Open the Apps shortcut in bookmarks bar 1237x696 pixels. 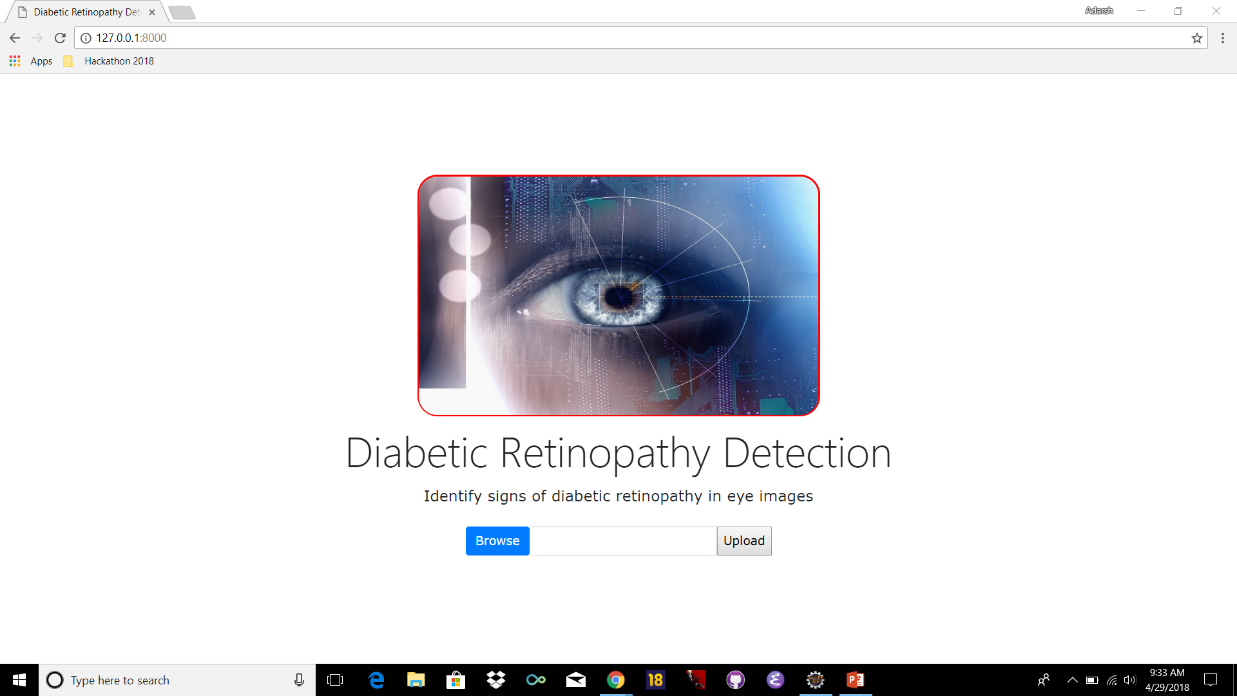pyautogui.click(x=32, y=61)
